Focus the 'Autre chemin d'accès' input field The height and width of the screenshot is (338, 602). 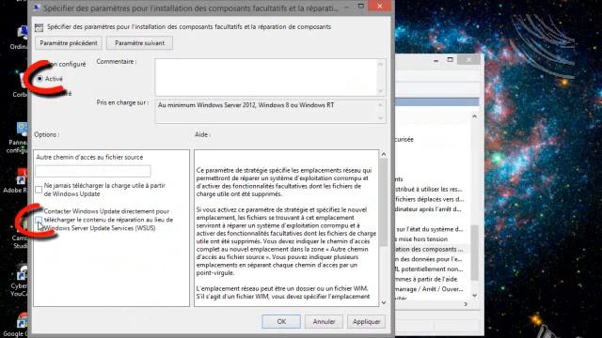point(93,171)
